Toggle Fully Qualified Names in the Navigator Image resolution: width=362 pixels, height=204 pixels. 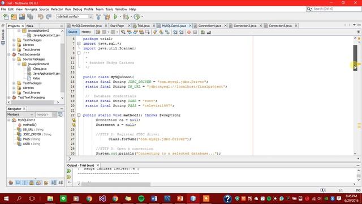tap(46, 182)
